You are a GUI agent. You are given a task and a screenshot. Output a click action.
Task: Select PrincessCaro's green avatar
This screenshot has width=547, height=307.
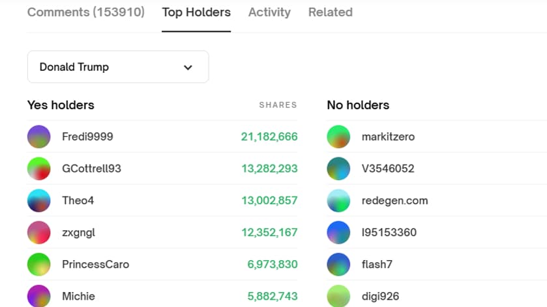coord(38,264)
